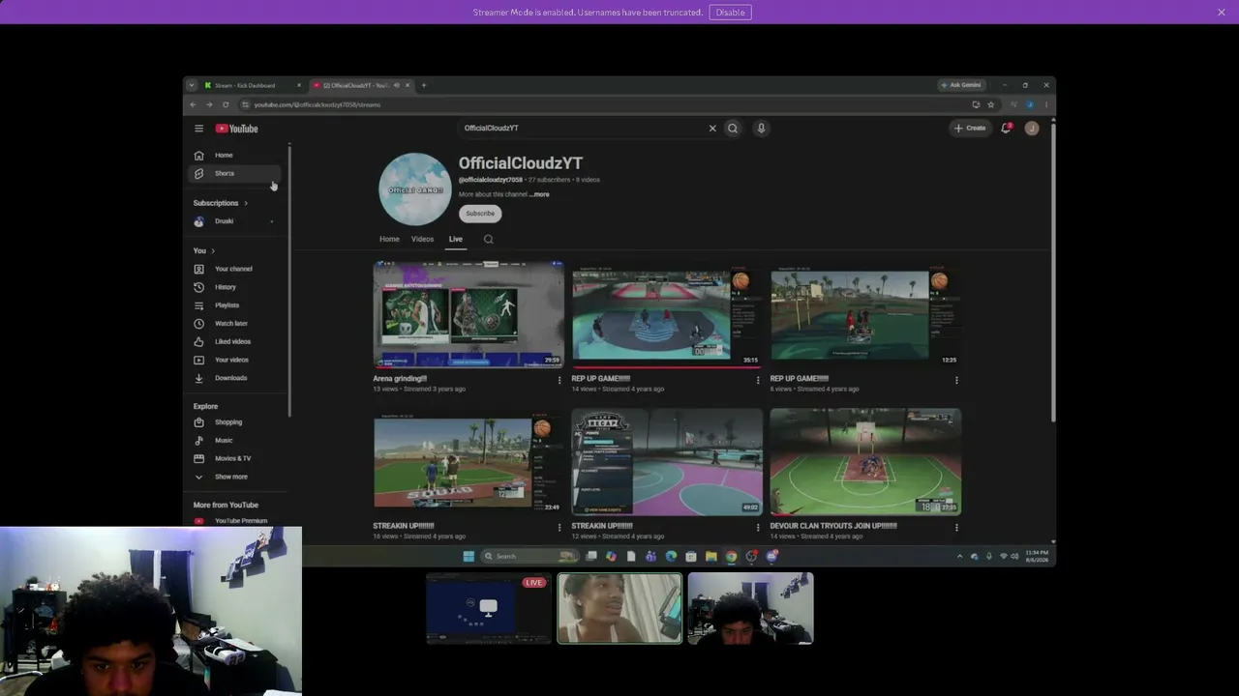Switch to Stream - Kick Dashboard tab
The image size is (1239, 696).
tap(253, 85)
